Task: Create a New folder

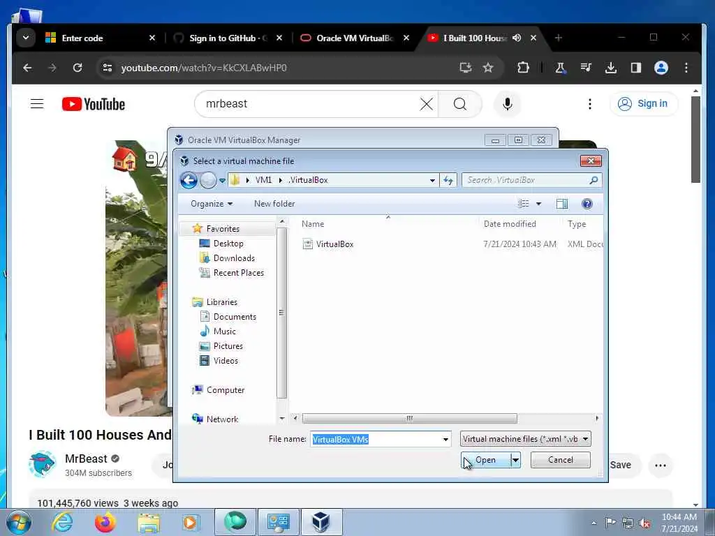Action: (274, 204)
